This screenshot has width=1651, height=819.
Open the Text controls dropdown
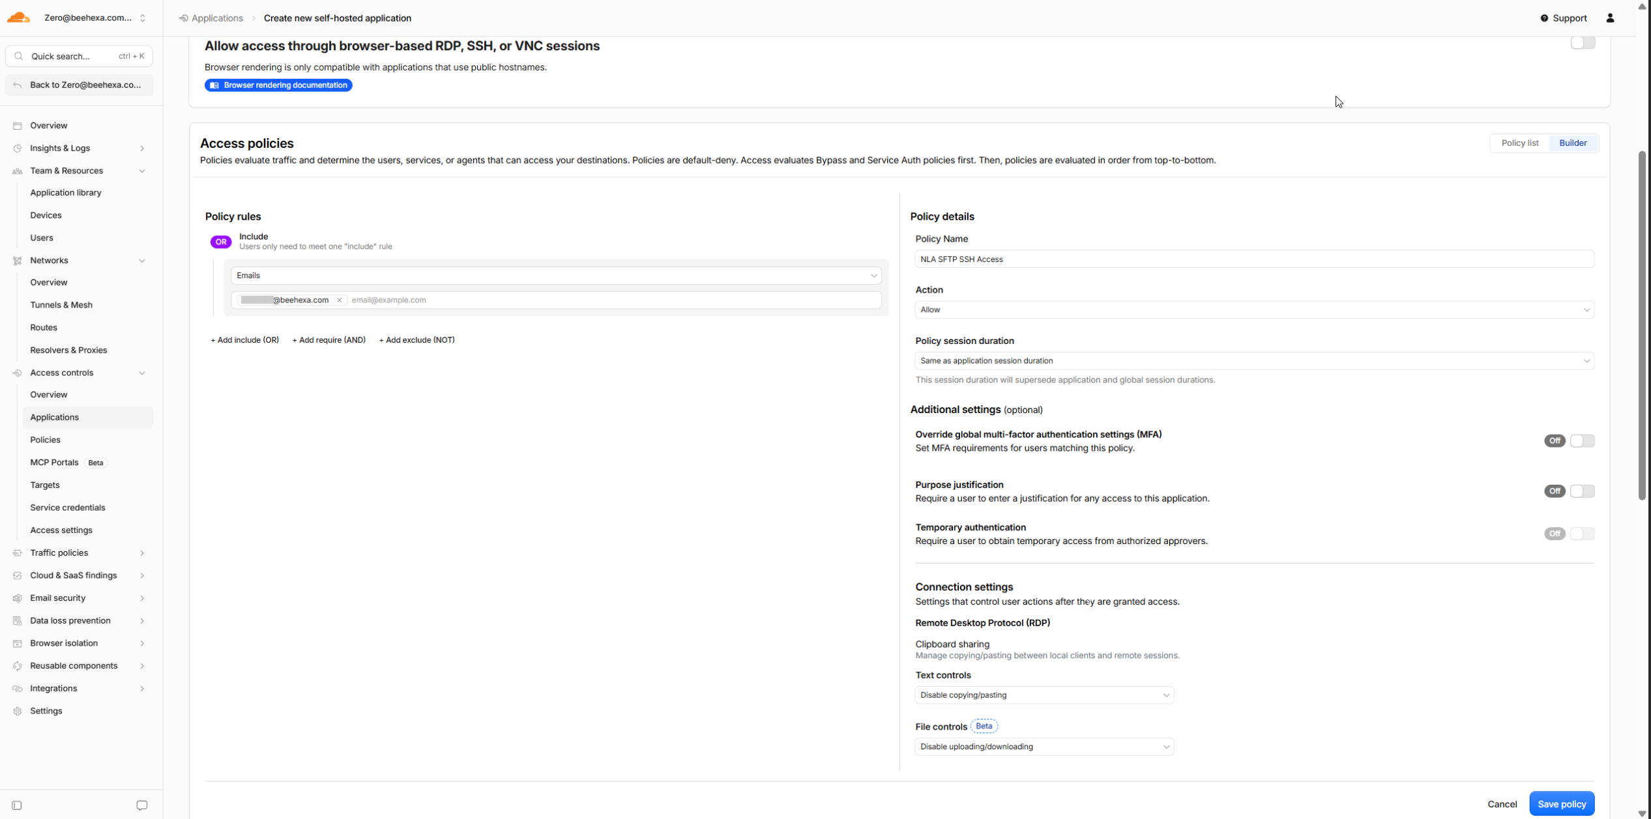[1044, 695]
